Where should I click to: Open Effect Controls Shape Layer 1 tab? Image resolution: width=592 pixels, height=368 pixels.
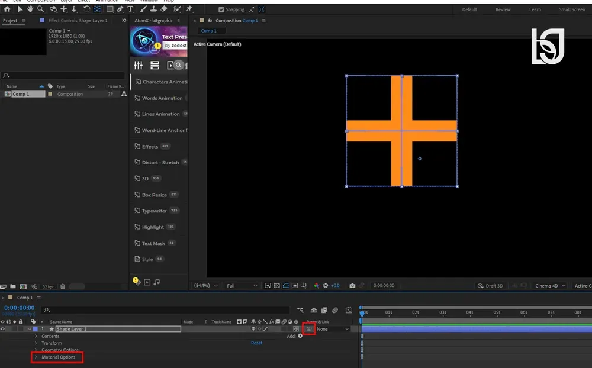(78, 21)
